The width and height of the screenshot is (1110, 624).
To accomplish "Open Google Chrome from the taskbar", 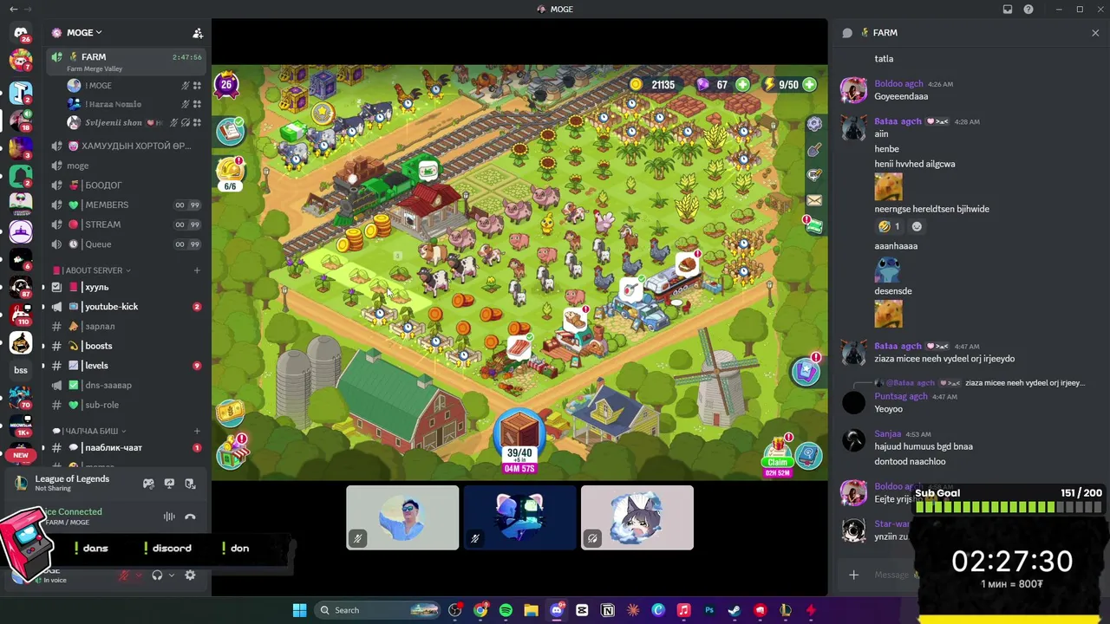I will 480,610.
